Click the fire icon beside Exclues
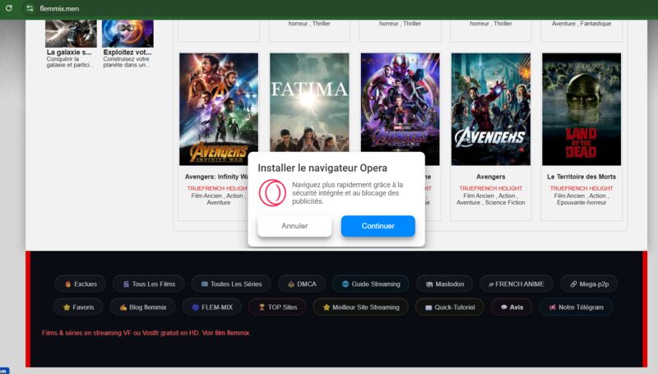 tap(67, 284)
